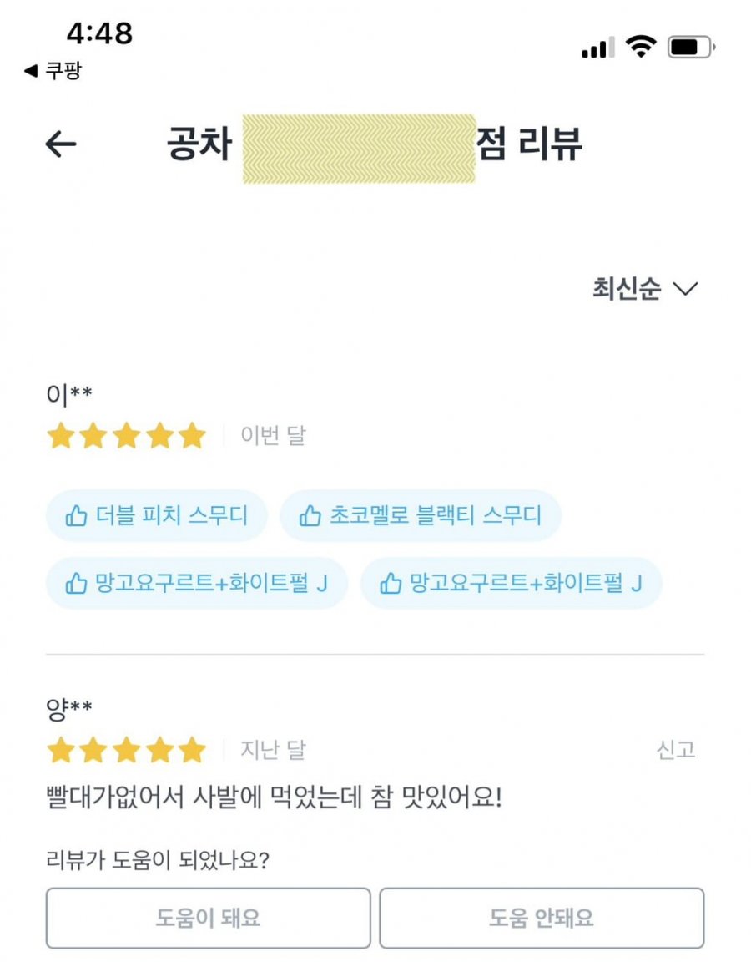Tap the thumbs-up on second 망고요구르트+화이트펄 J
Viewport: 751px width, 962px height.
click(x=393, y=583)
